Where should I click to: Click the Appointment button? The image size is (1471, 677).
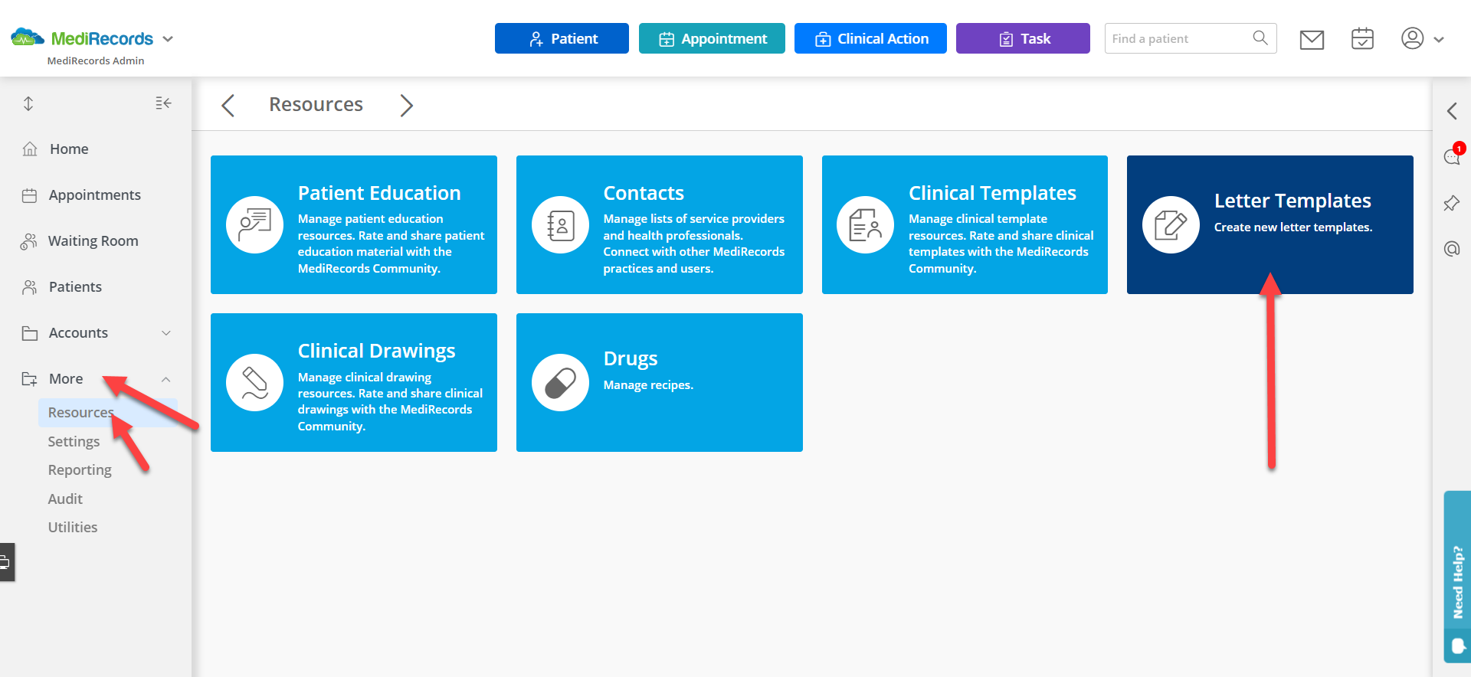pos(712,38)
